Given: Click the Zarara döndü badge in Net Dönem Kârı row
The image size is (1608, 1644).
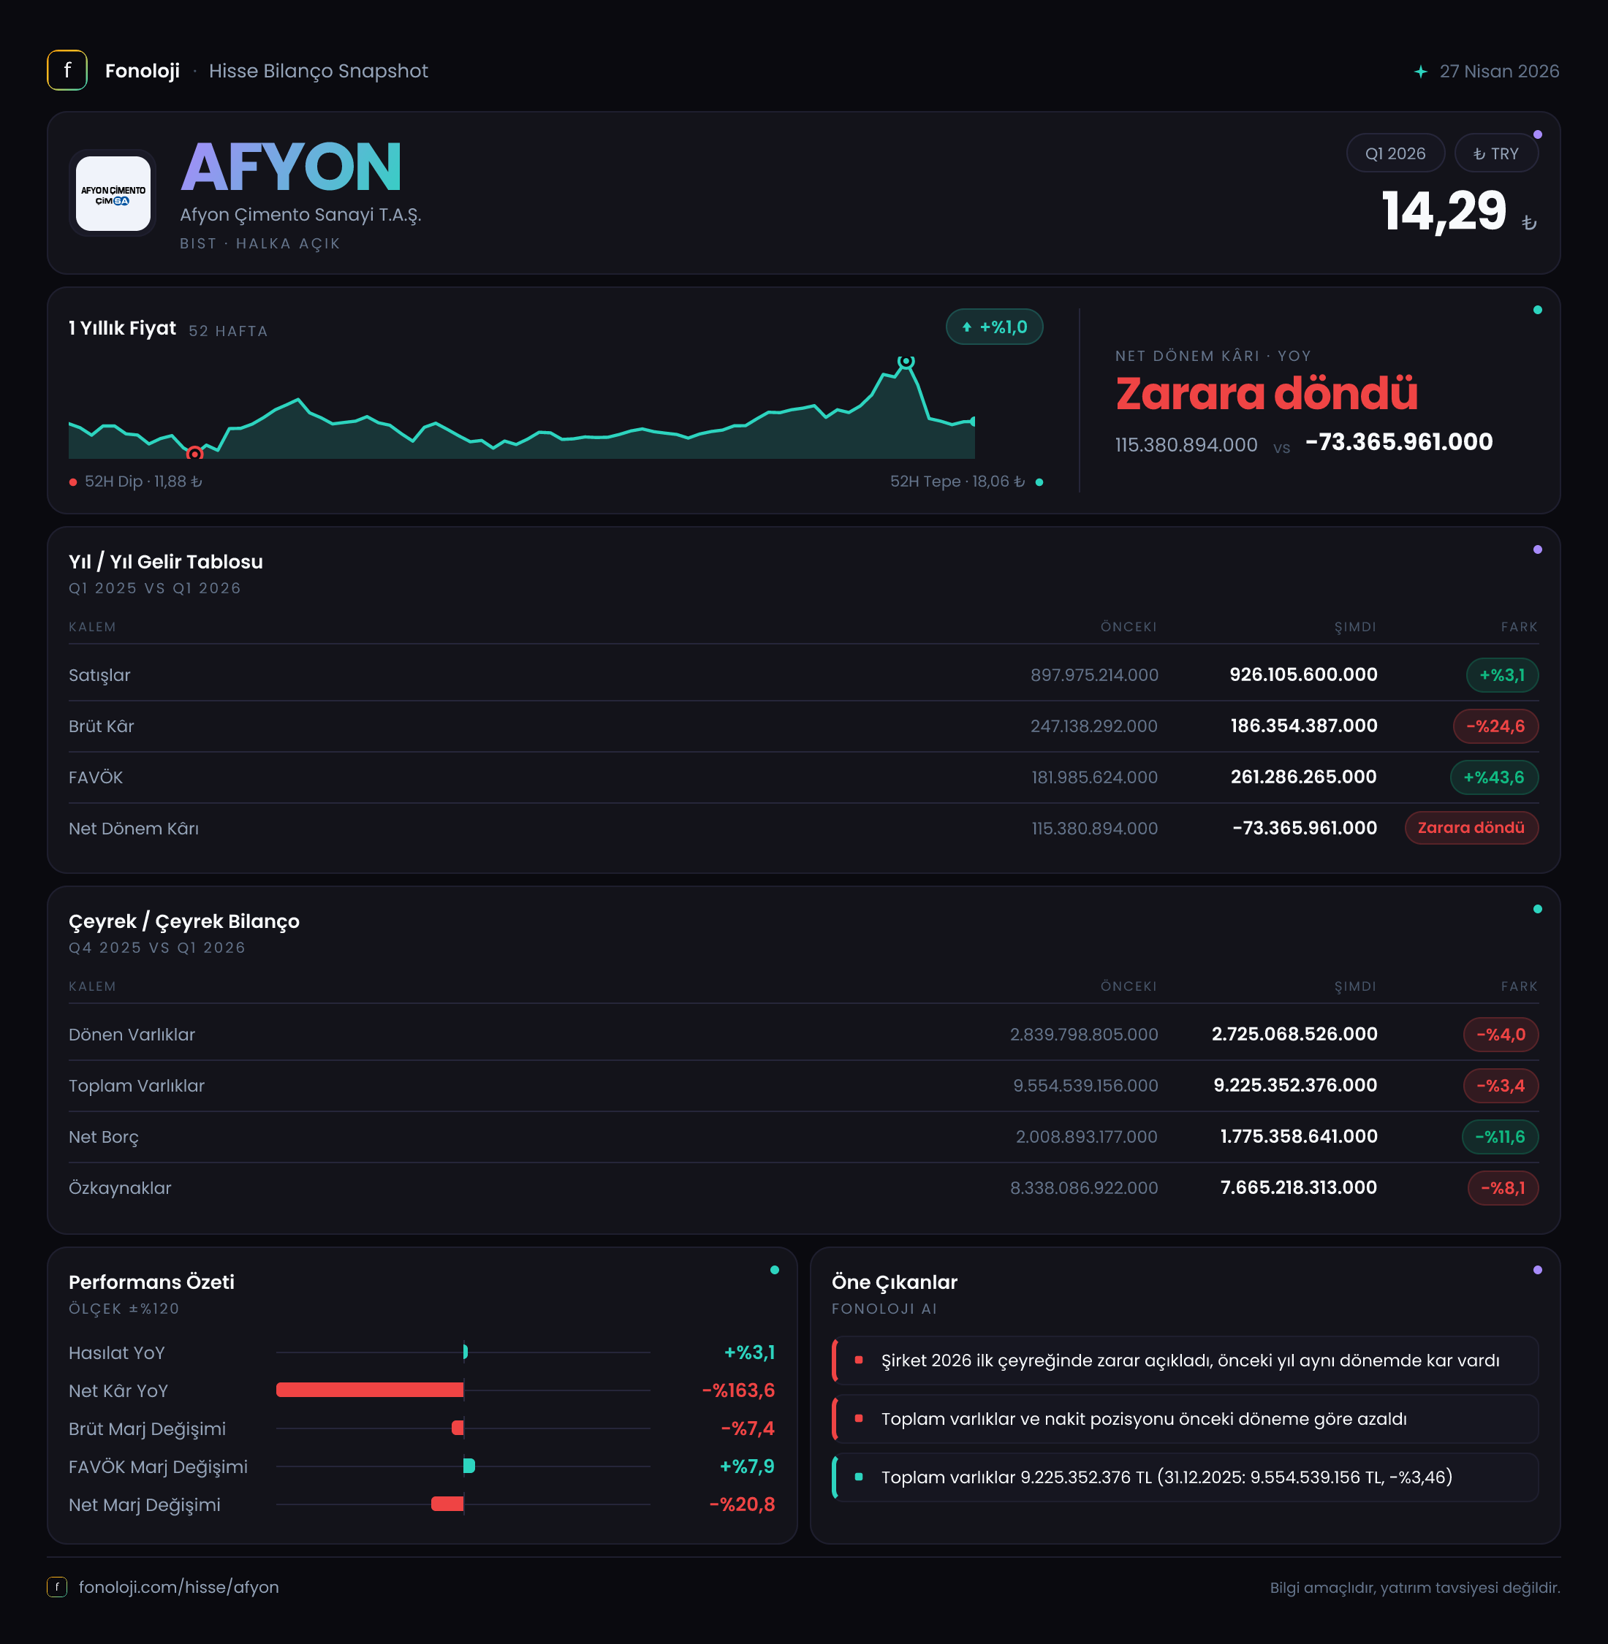Looking at the screenshot, I should [x=1471, y=828].
